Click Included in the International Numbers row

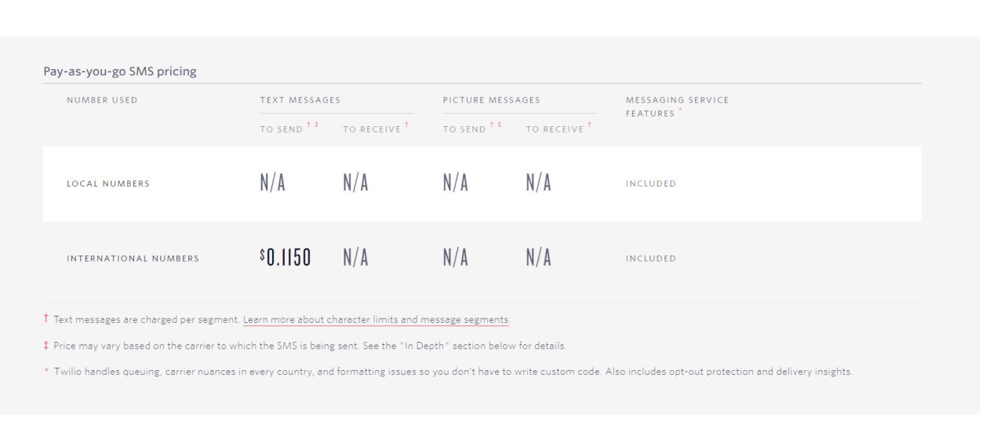(651, 259)
